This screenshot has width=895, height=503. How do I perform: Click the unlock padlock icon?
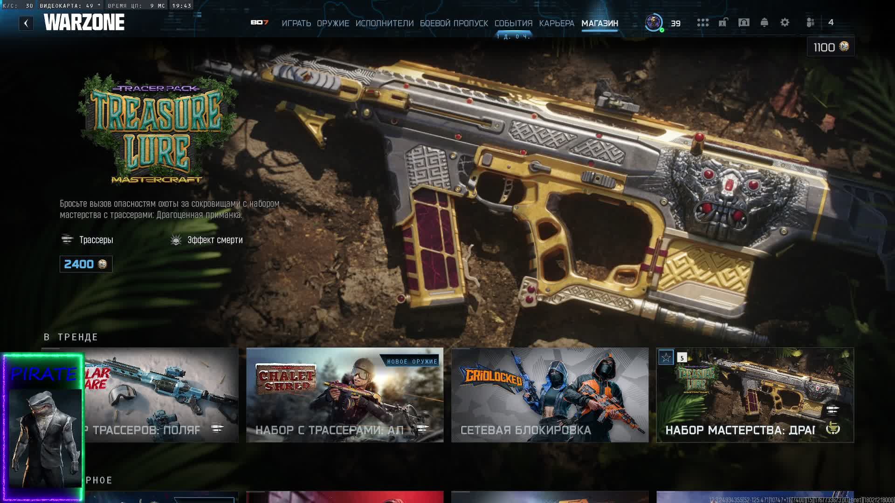723,22
